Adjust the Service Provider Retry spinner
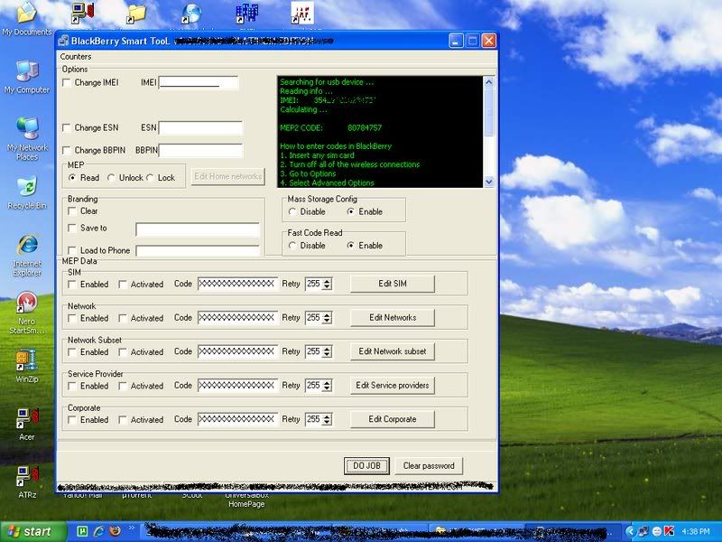 coord(327,386)
